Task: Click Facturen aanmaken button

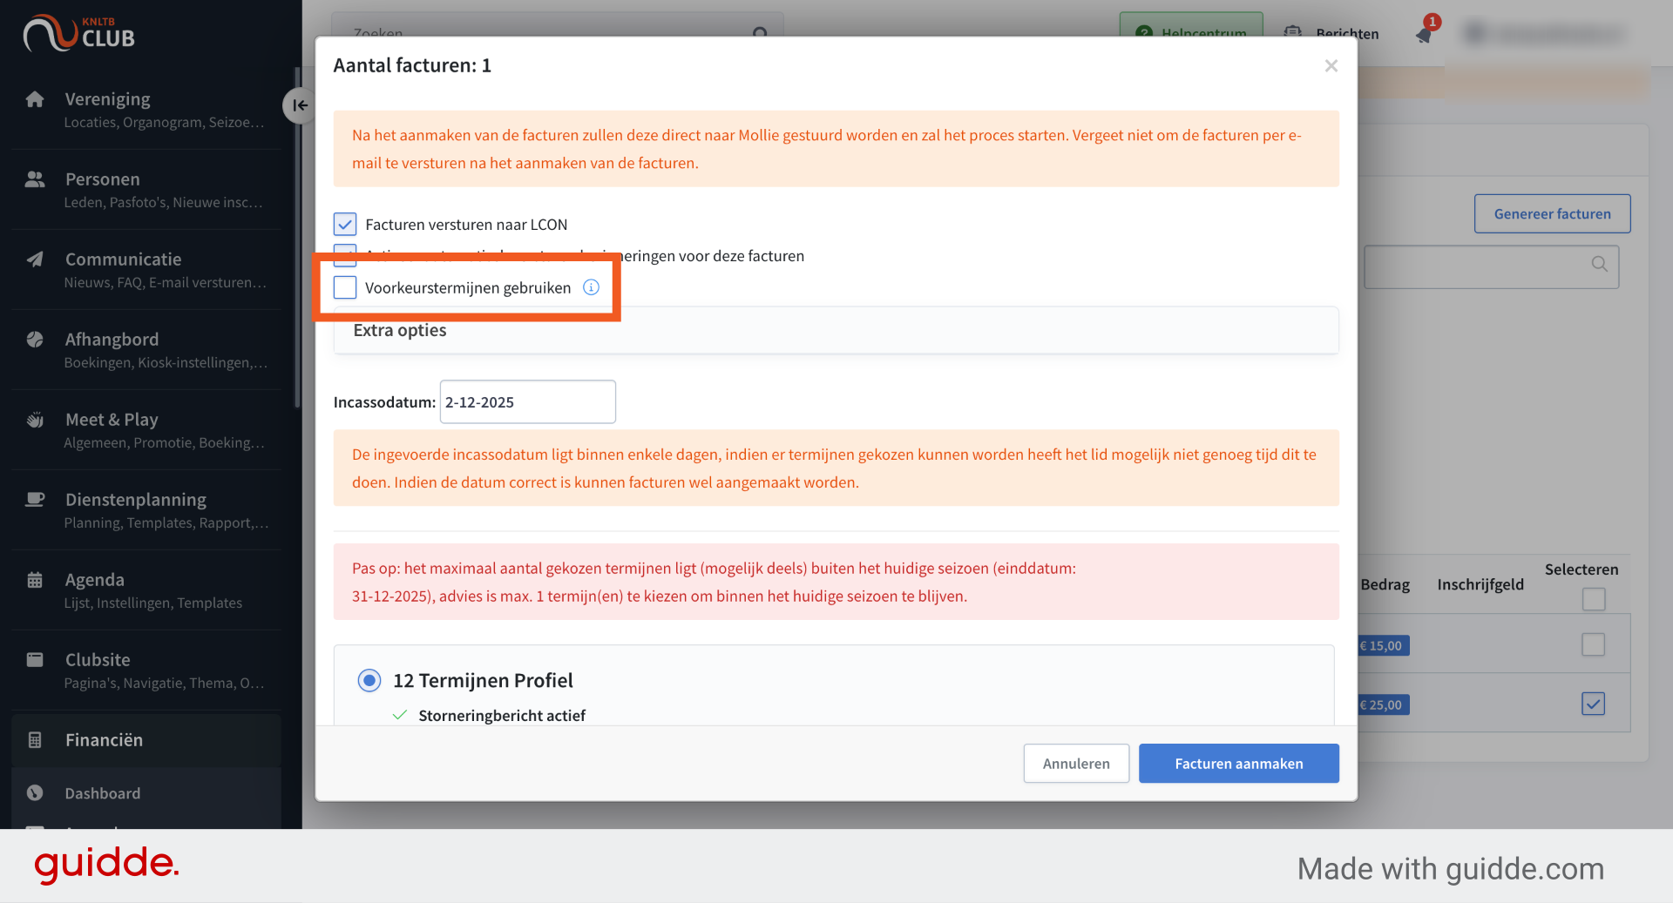Action: (x=1238, y=764)
